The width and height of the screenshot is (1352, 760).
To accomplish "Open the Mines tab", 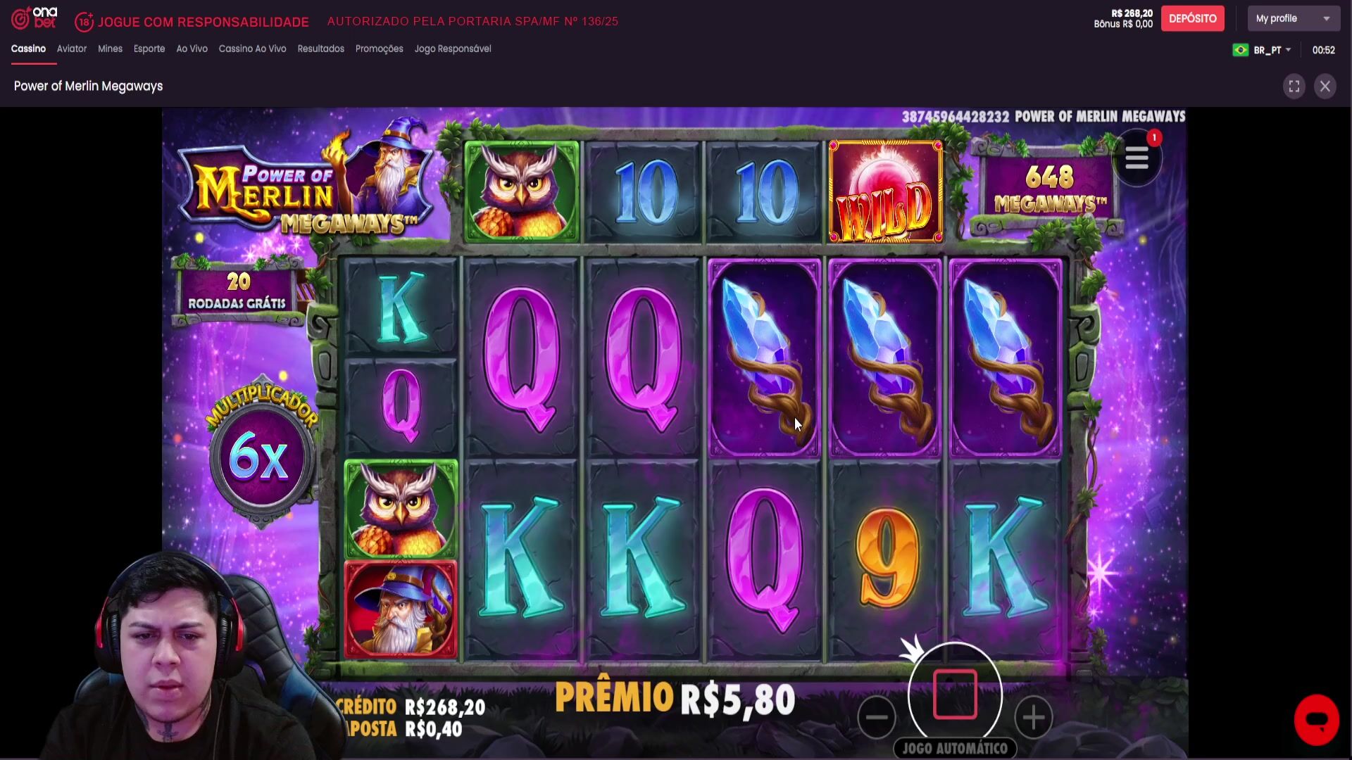I will tap(110, 49).
